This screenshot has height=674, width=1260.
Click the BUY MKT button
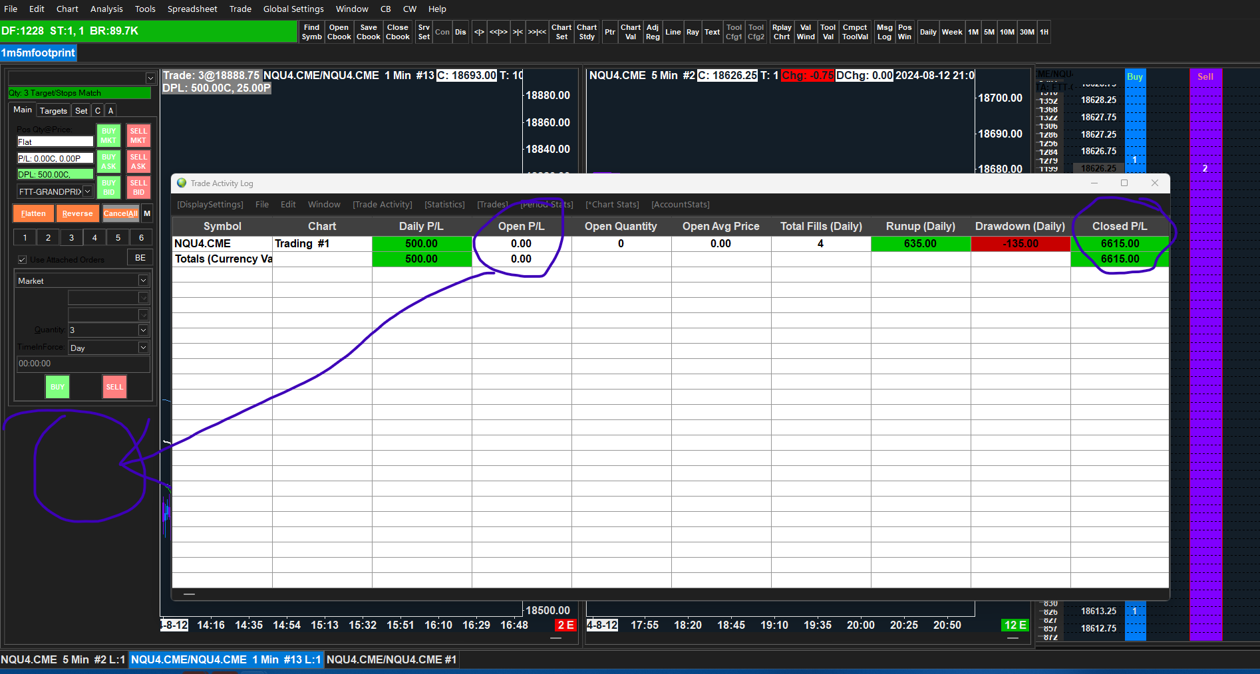[108, 136]
